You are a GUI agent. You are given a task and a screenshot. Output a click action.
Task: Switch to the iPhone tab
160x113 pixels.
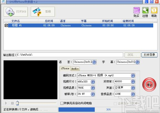tap(65, 69)
